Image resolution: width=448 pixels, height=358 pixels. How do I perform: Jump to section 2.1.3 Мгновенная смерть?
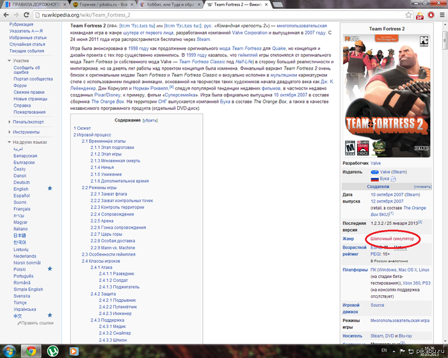[115, 160]
